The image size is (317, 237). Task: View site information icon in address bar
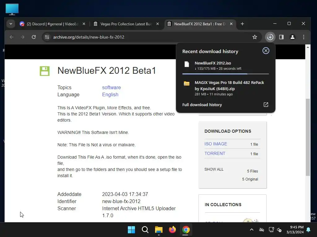click(x=47, y=37)
